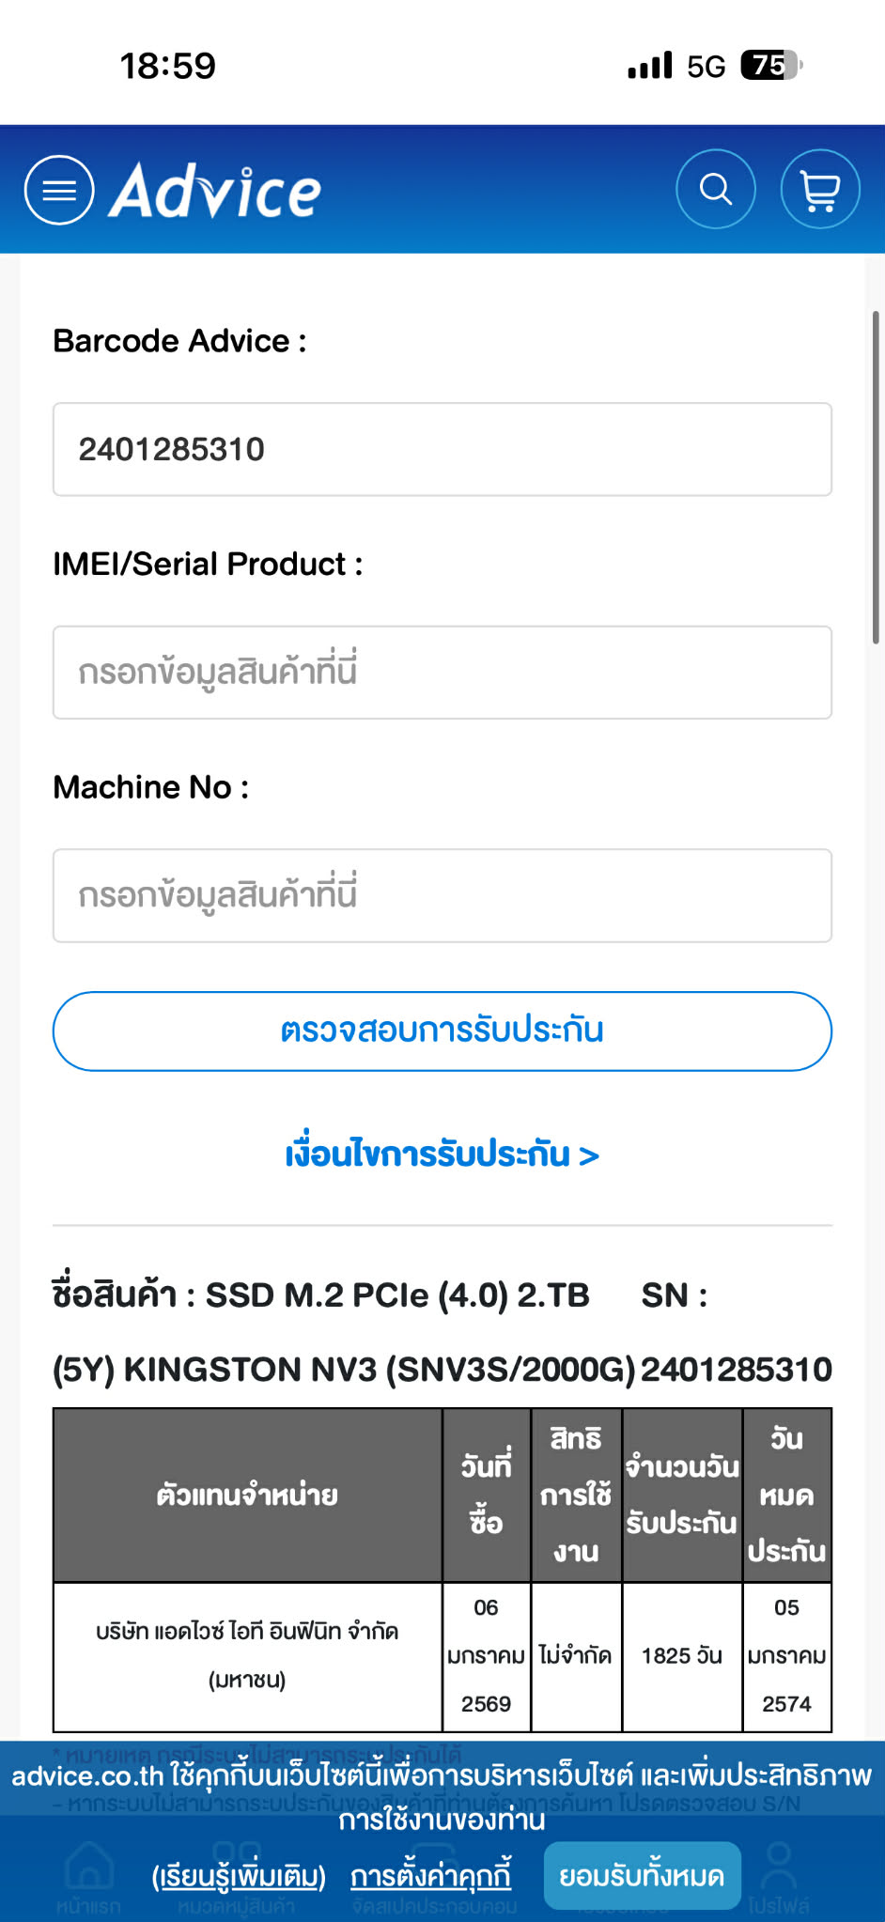Open the เงื่อนไขการรับประกัน link
This screenshot has height=1922, width=885.
click(442, 1154)
